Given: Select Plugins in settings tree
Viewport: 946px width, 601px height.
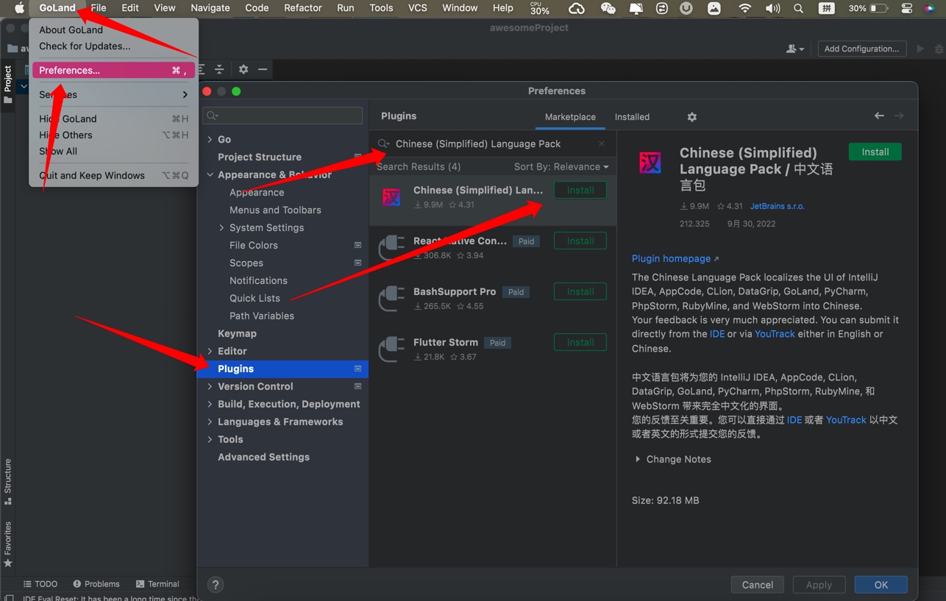Looking at the screenshot, I should tap(282, 369).
